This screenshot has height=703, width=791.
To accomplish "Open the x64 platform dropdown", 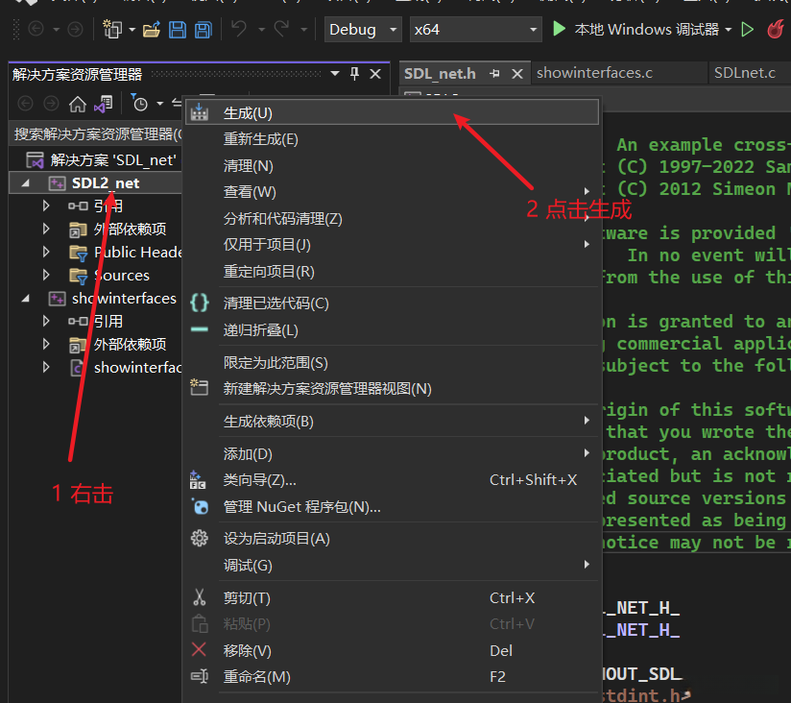I will pos(475,29).
